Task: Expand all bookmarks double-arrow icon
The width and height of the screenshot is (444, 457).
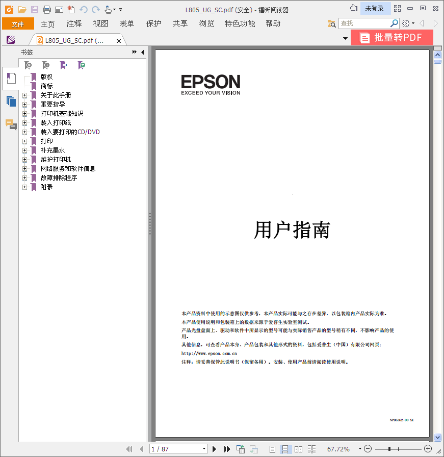Action: pyautogui.click(x=134, y=52)
